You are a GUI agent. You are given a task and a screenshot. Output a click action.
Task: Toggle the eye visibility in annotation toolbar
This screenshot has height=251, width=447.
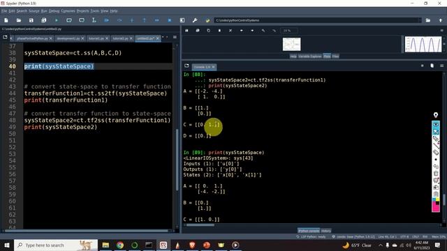[436, 124]
